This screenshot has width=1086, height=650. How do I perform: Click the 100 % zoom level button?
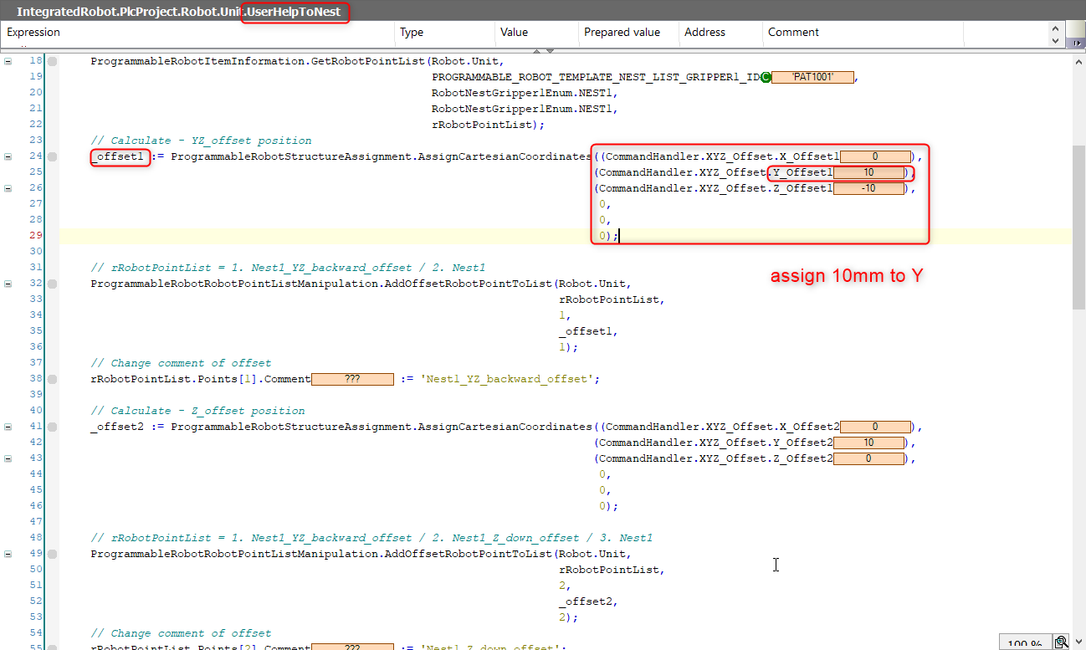[1024, 643]
